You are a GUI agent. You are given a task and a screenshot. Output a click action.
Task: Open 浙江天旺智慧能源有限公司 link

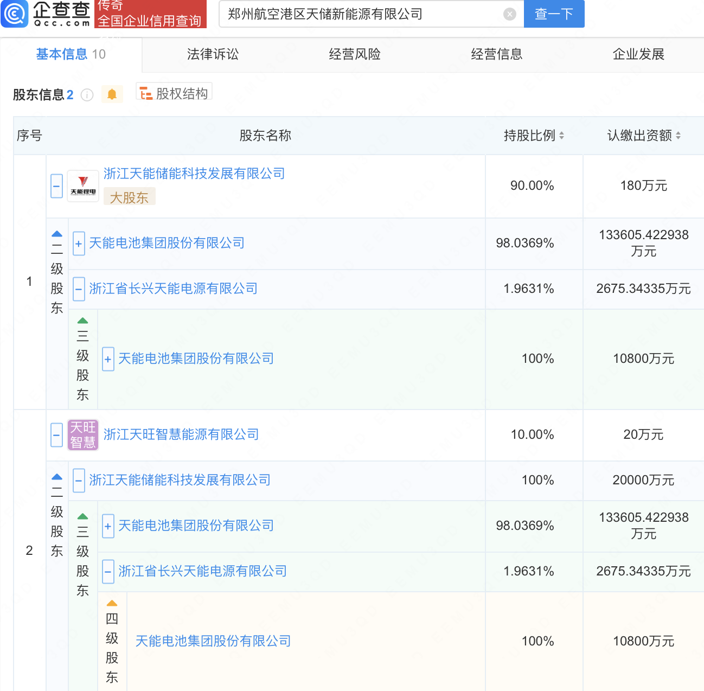click(x=181, y=434)
